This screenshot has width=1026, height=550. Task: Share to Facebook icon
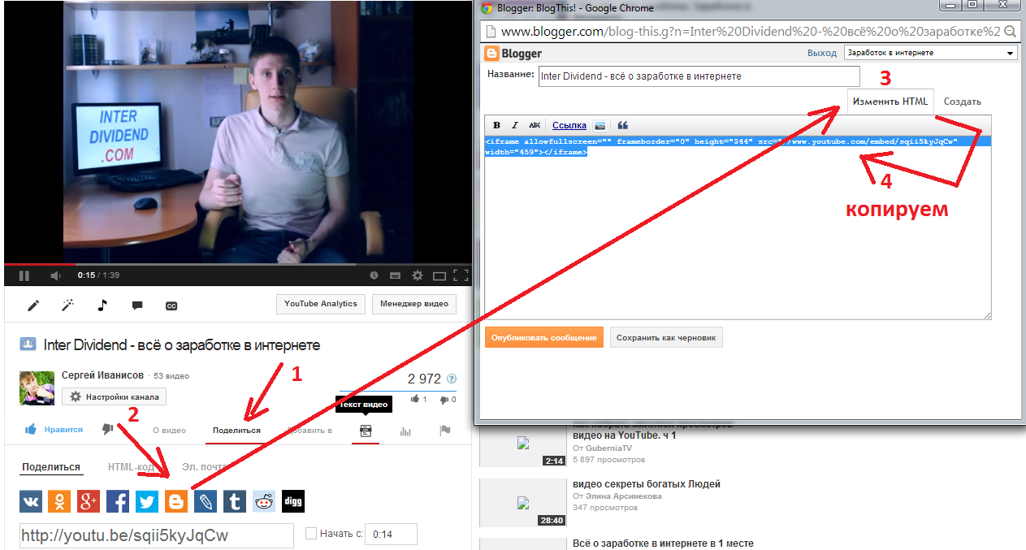118,501
